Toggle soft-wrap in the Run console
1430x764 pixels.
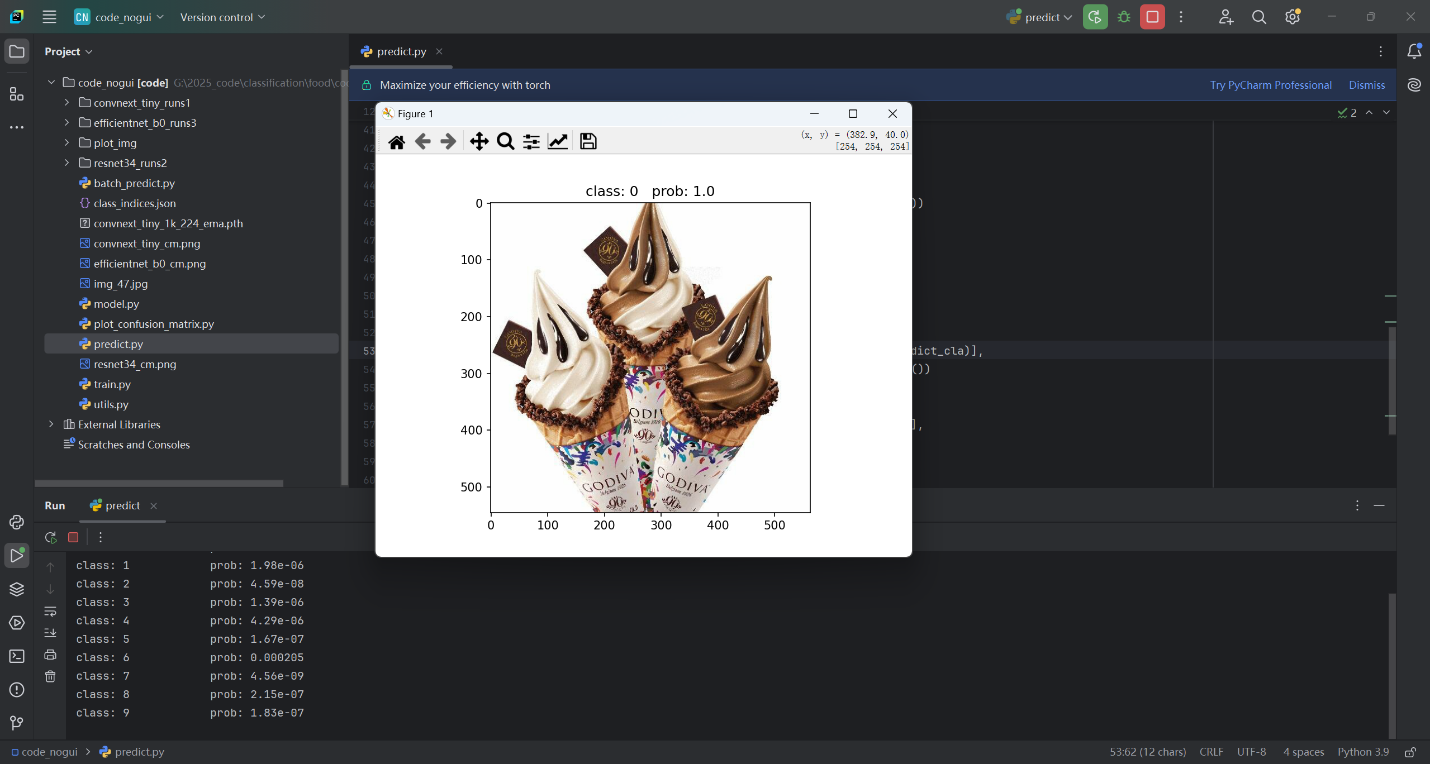pyautogui.click(x=50, y=611)
